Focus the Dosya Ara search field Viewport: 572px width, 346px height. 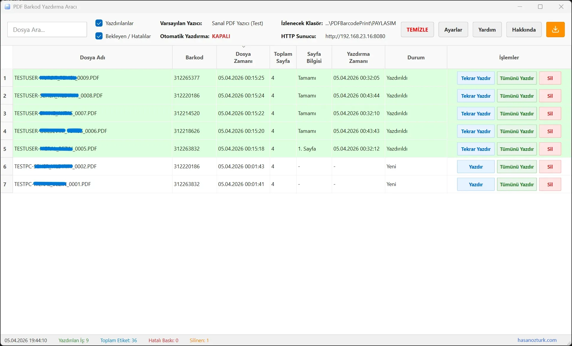tap(47, 30)
